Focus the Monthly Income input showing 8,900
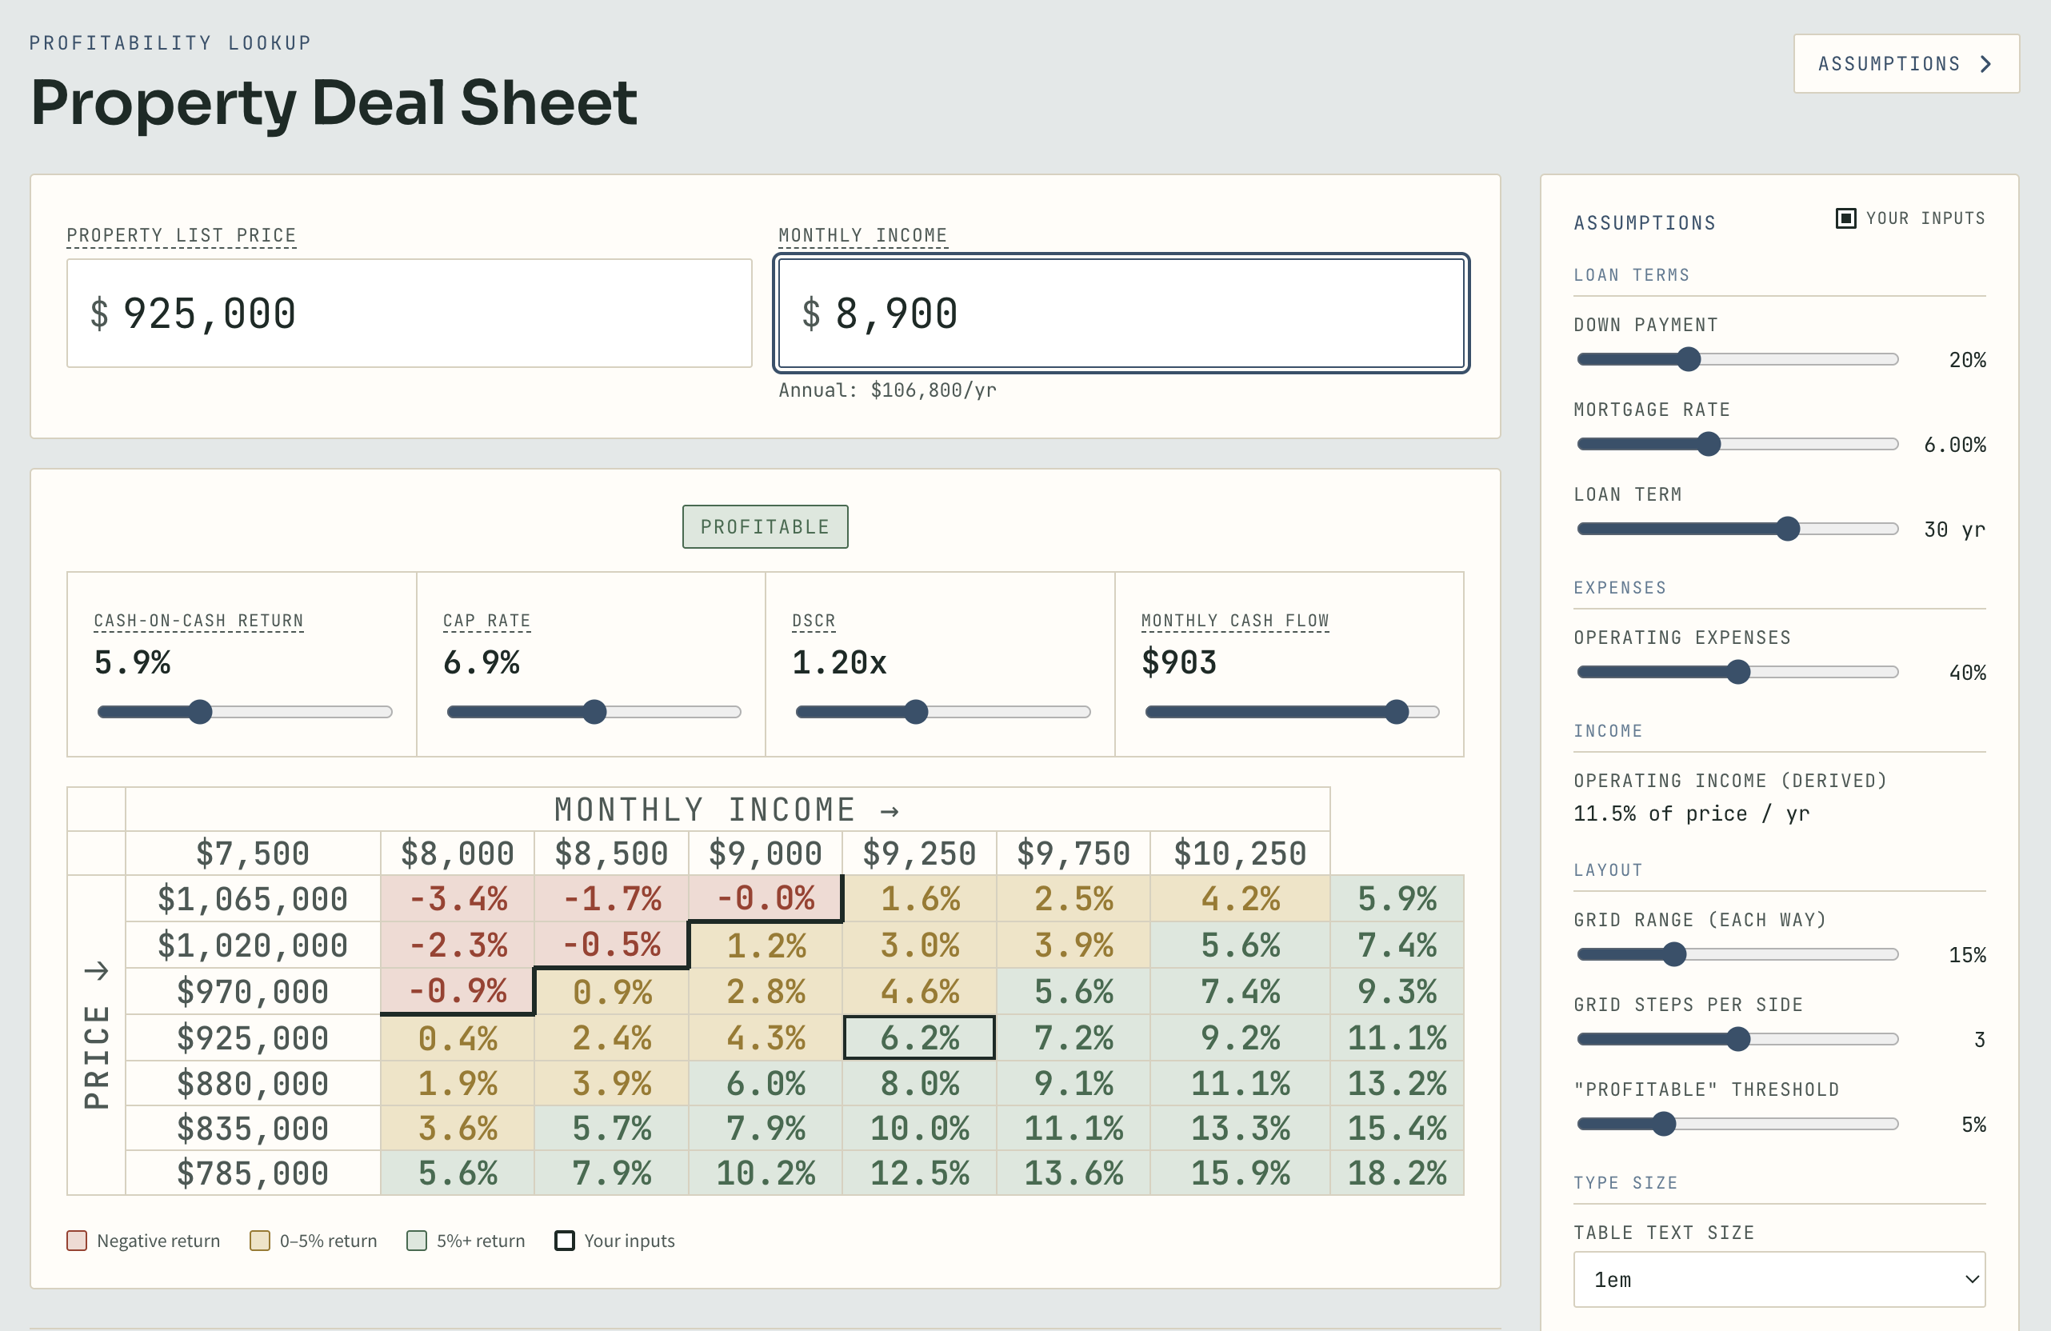The image size is (2051, 1331). click(1121, 314)
